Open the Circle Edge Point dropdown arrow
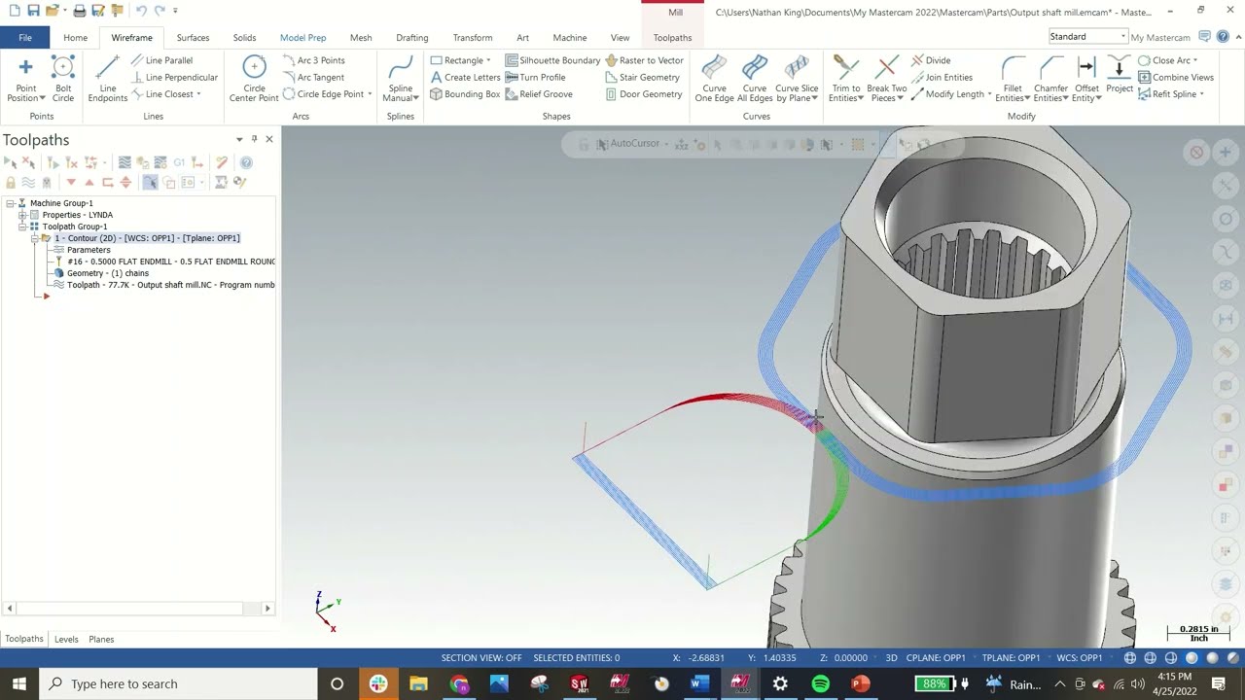 click(x=370, y=94)
